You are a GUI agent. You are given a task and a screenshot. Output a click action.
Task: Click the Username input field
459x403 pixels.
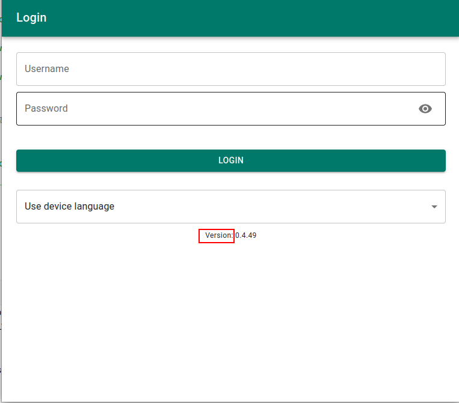230,69
